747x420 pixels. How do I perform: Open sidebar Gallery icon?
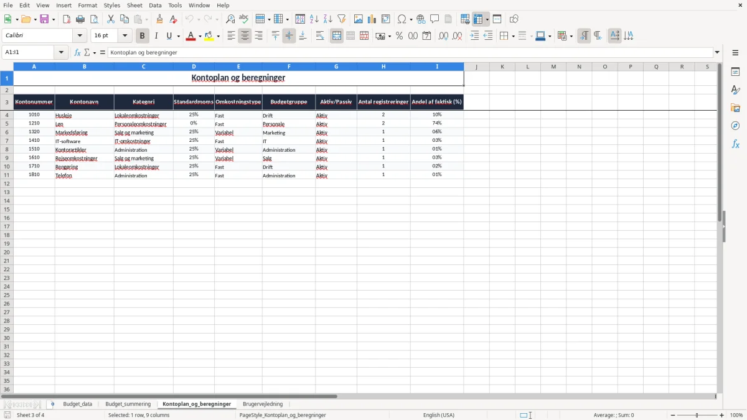click(735, 108)
